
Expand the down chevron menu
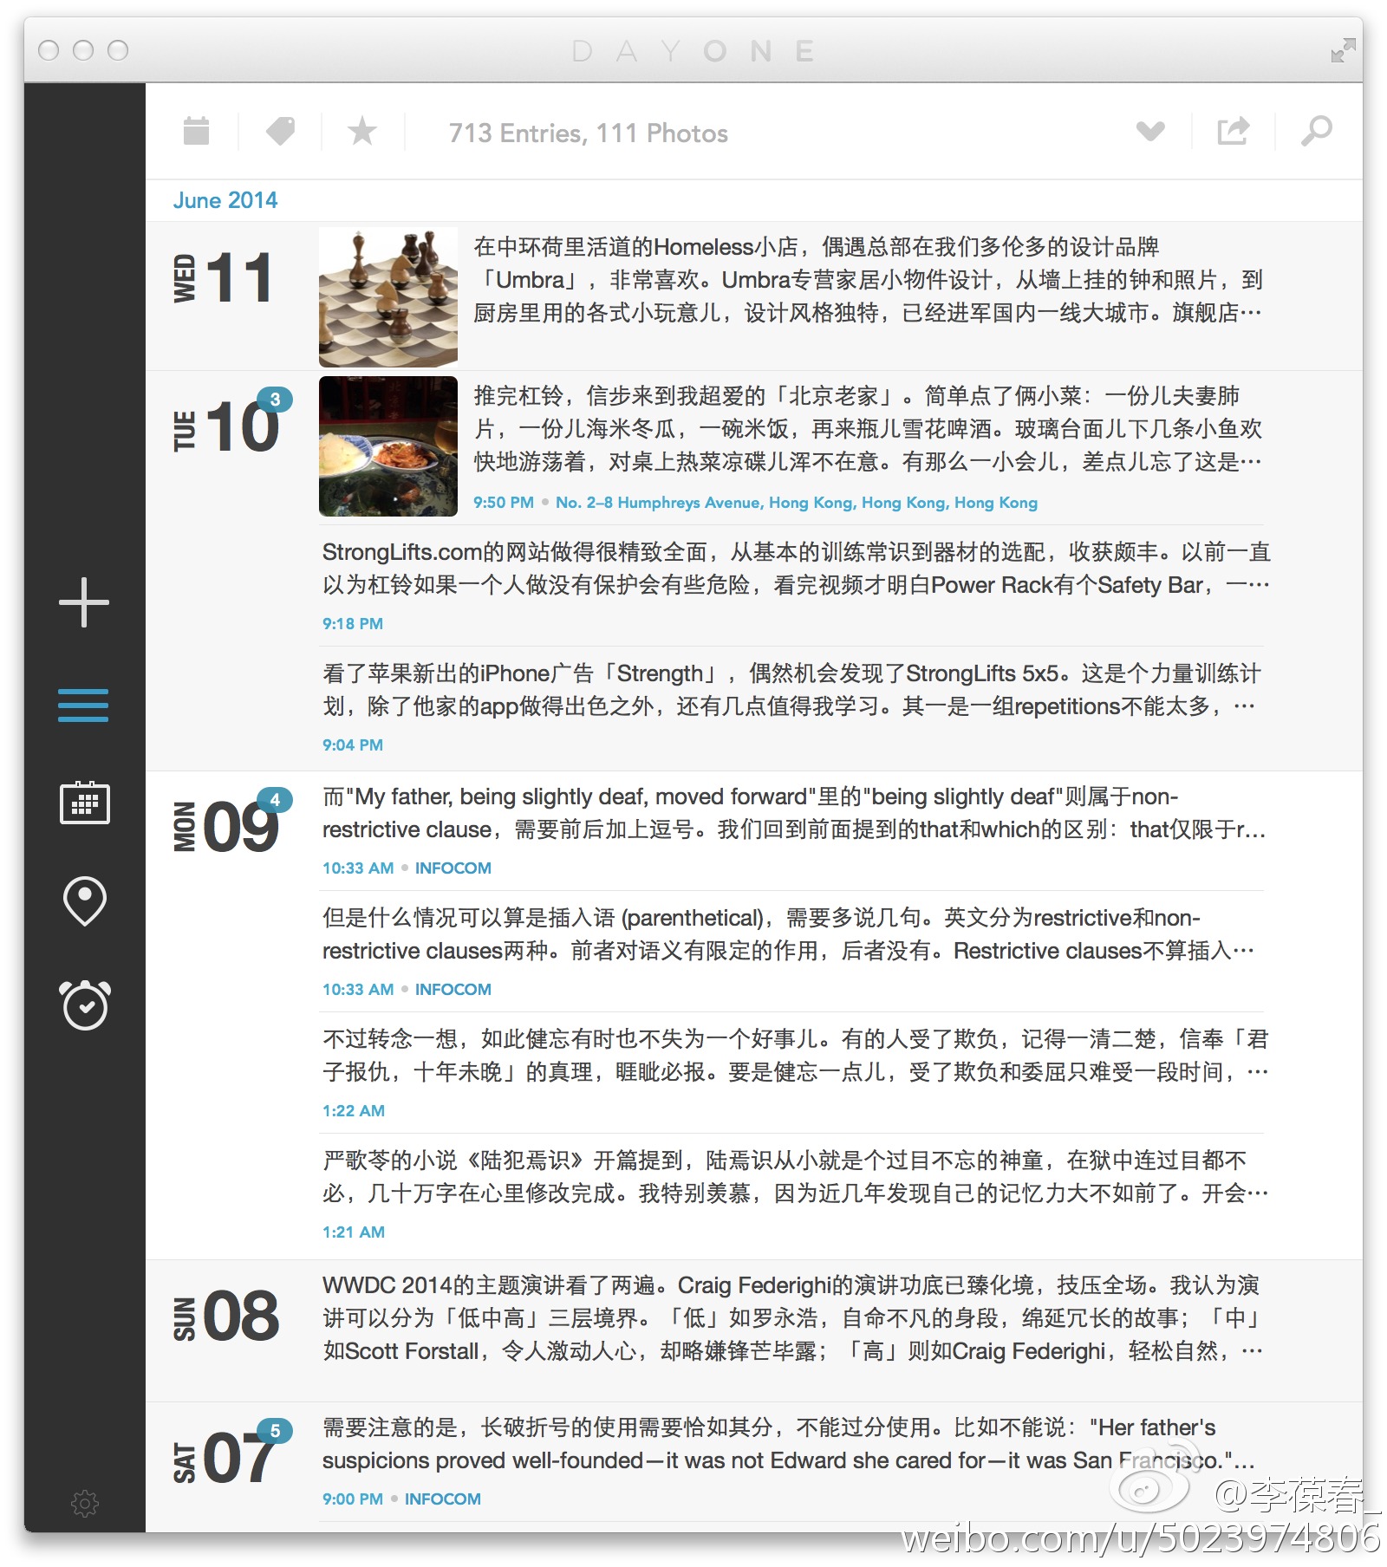(1150, 132)
